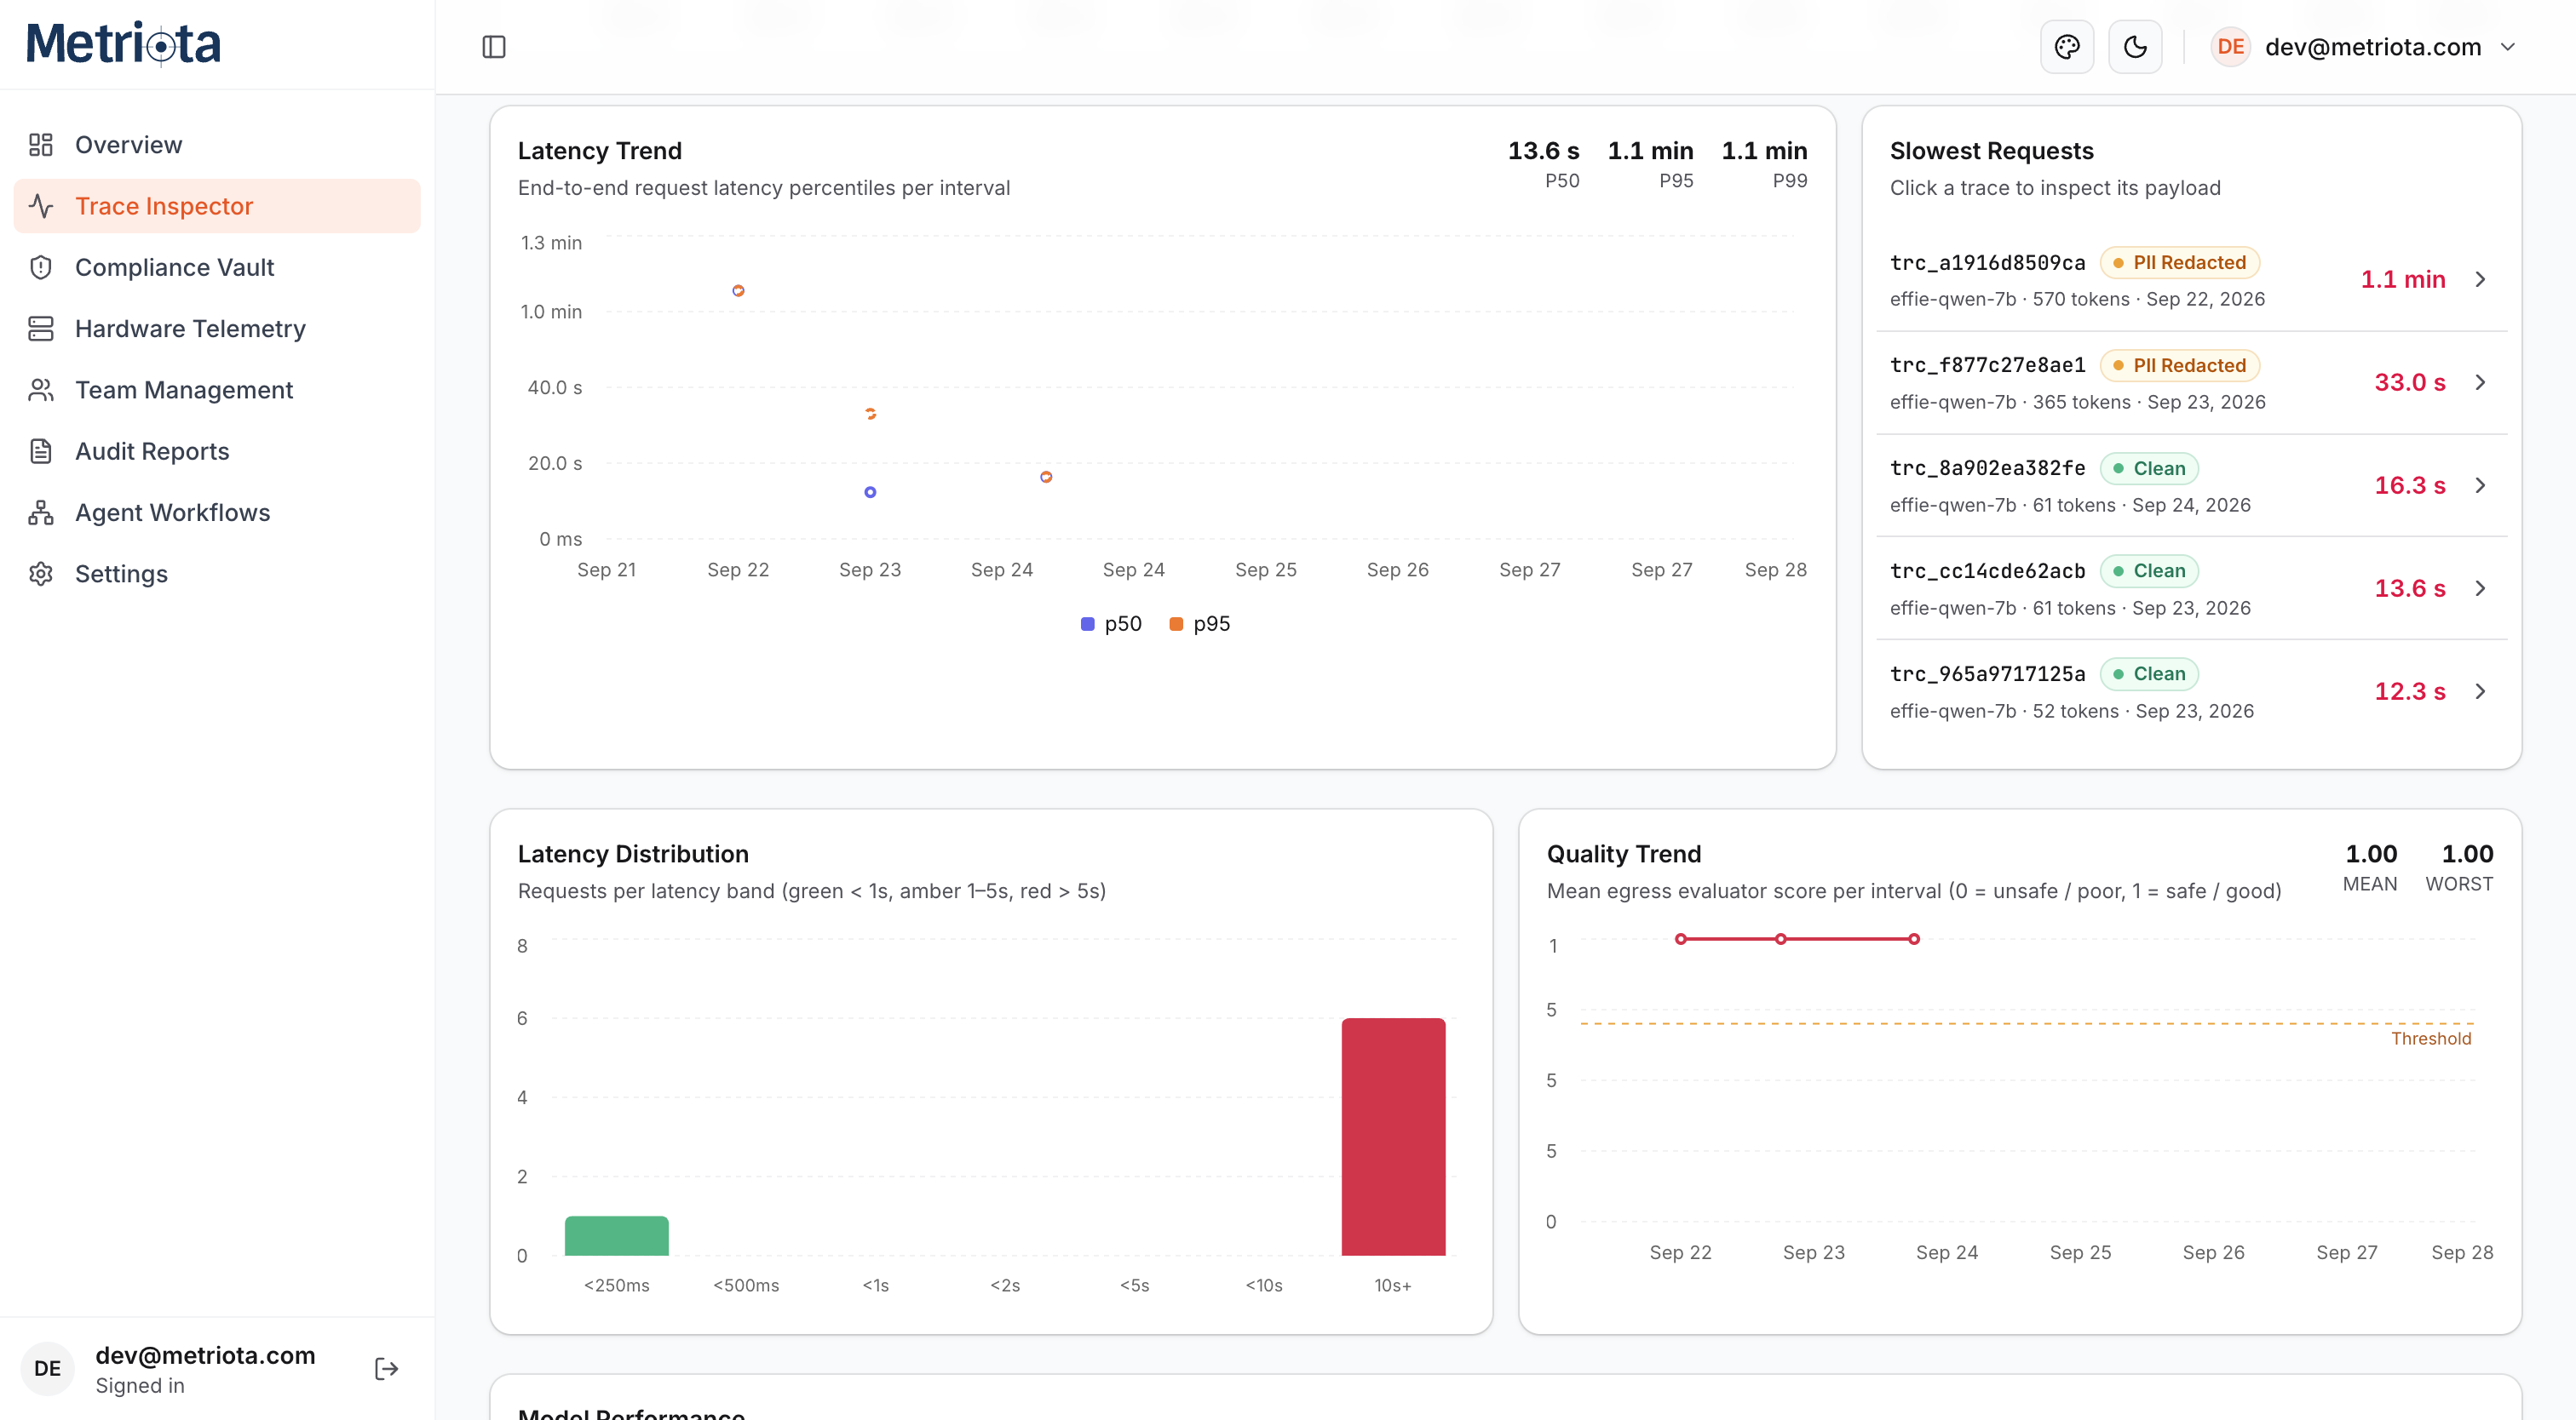The height and width of the screenshot is (1420, 2576).
Task: Click the Trace Inspector pulse icon
Action: [41, 206]
